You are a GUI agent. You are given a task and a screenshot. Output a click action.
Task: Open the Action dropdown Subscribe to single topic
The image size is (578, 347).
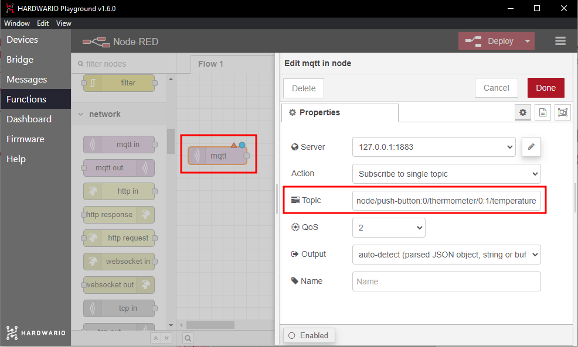(x=447, y=174)
